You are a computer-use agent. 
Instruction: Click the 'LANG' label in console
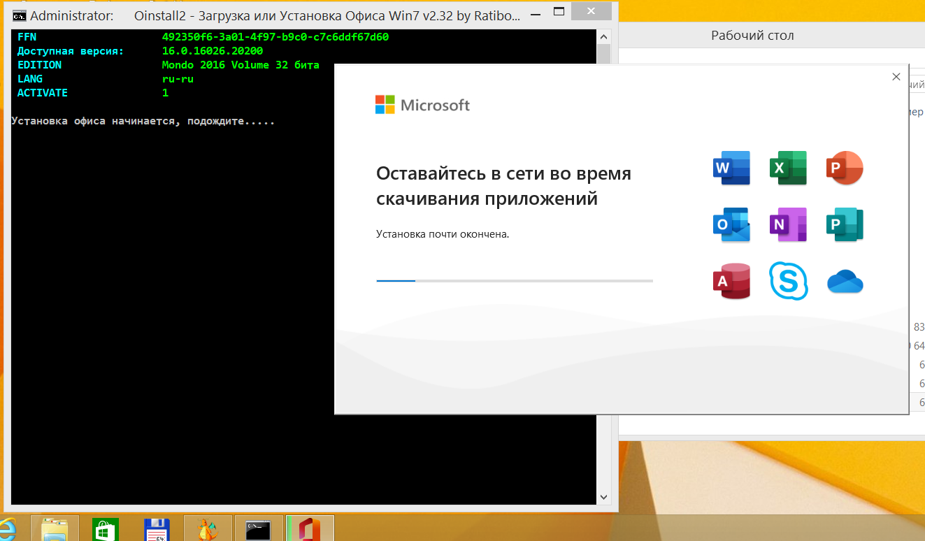(30, 79)
